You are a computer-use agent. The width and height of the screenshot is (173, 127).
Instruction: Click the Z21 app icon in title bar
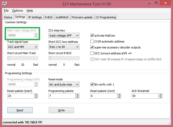click(x=5, y=4)
